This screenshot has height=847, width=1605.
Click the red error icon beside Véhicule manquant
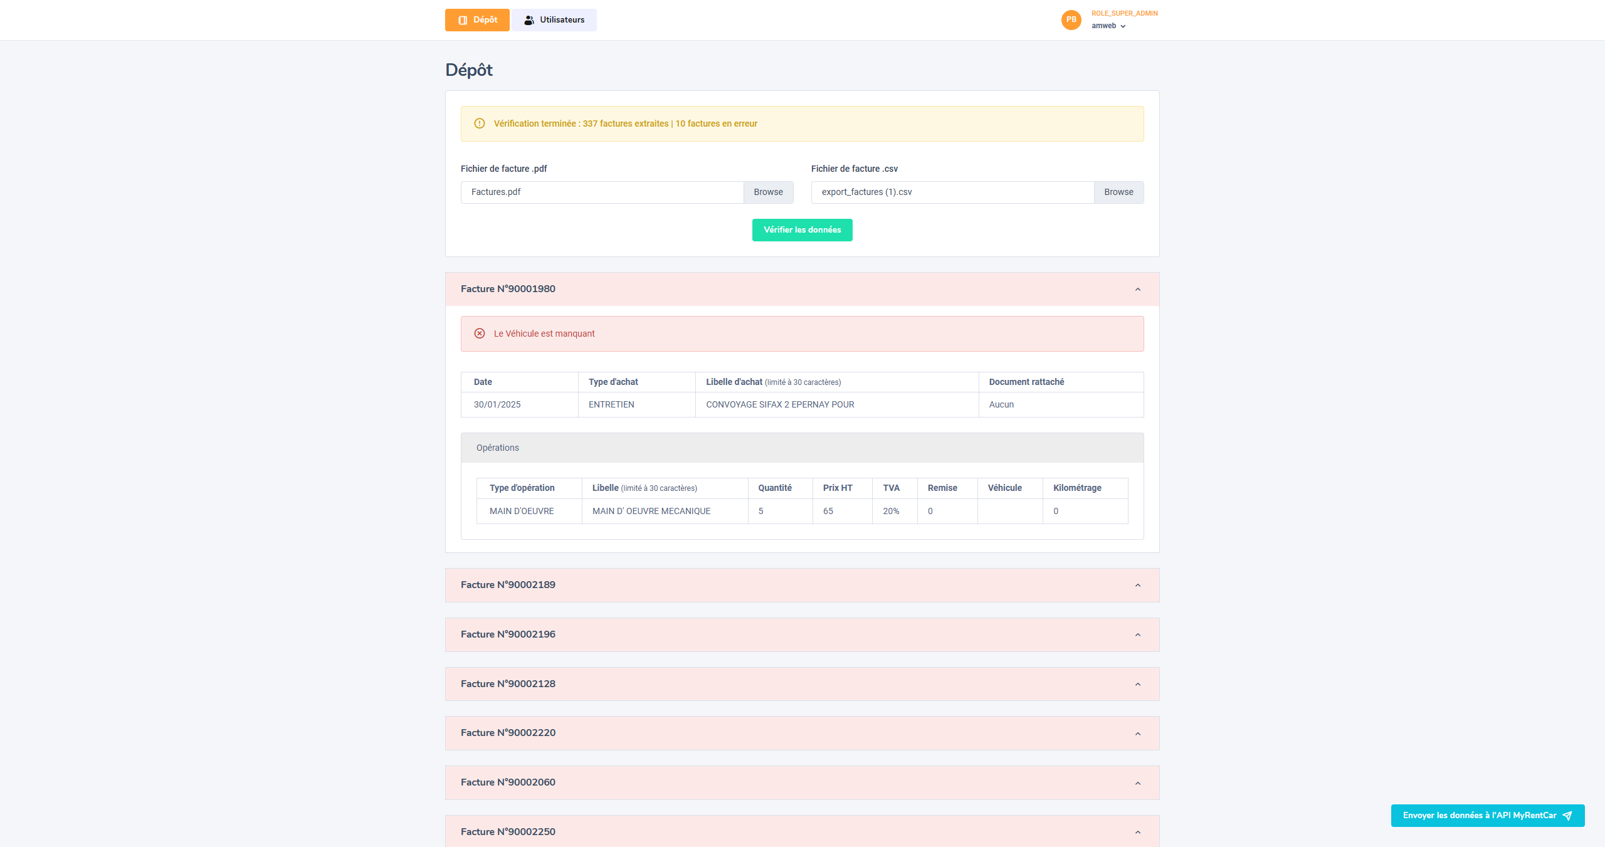(x=480, y=334)
